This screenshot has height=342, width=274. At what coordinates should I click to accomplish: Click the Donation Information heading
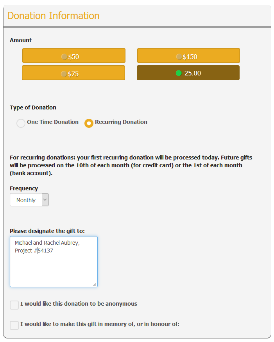53,16
